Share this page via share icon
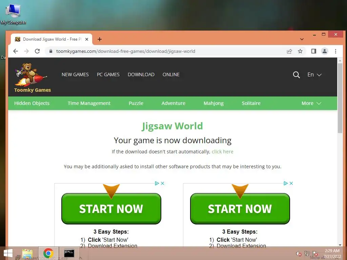The width and height of the screenshot is (347, 260). coord(289,51)
